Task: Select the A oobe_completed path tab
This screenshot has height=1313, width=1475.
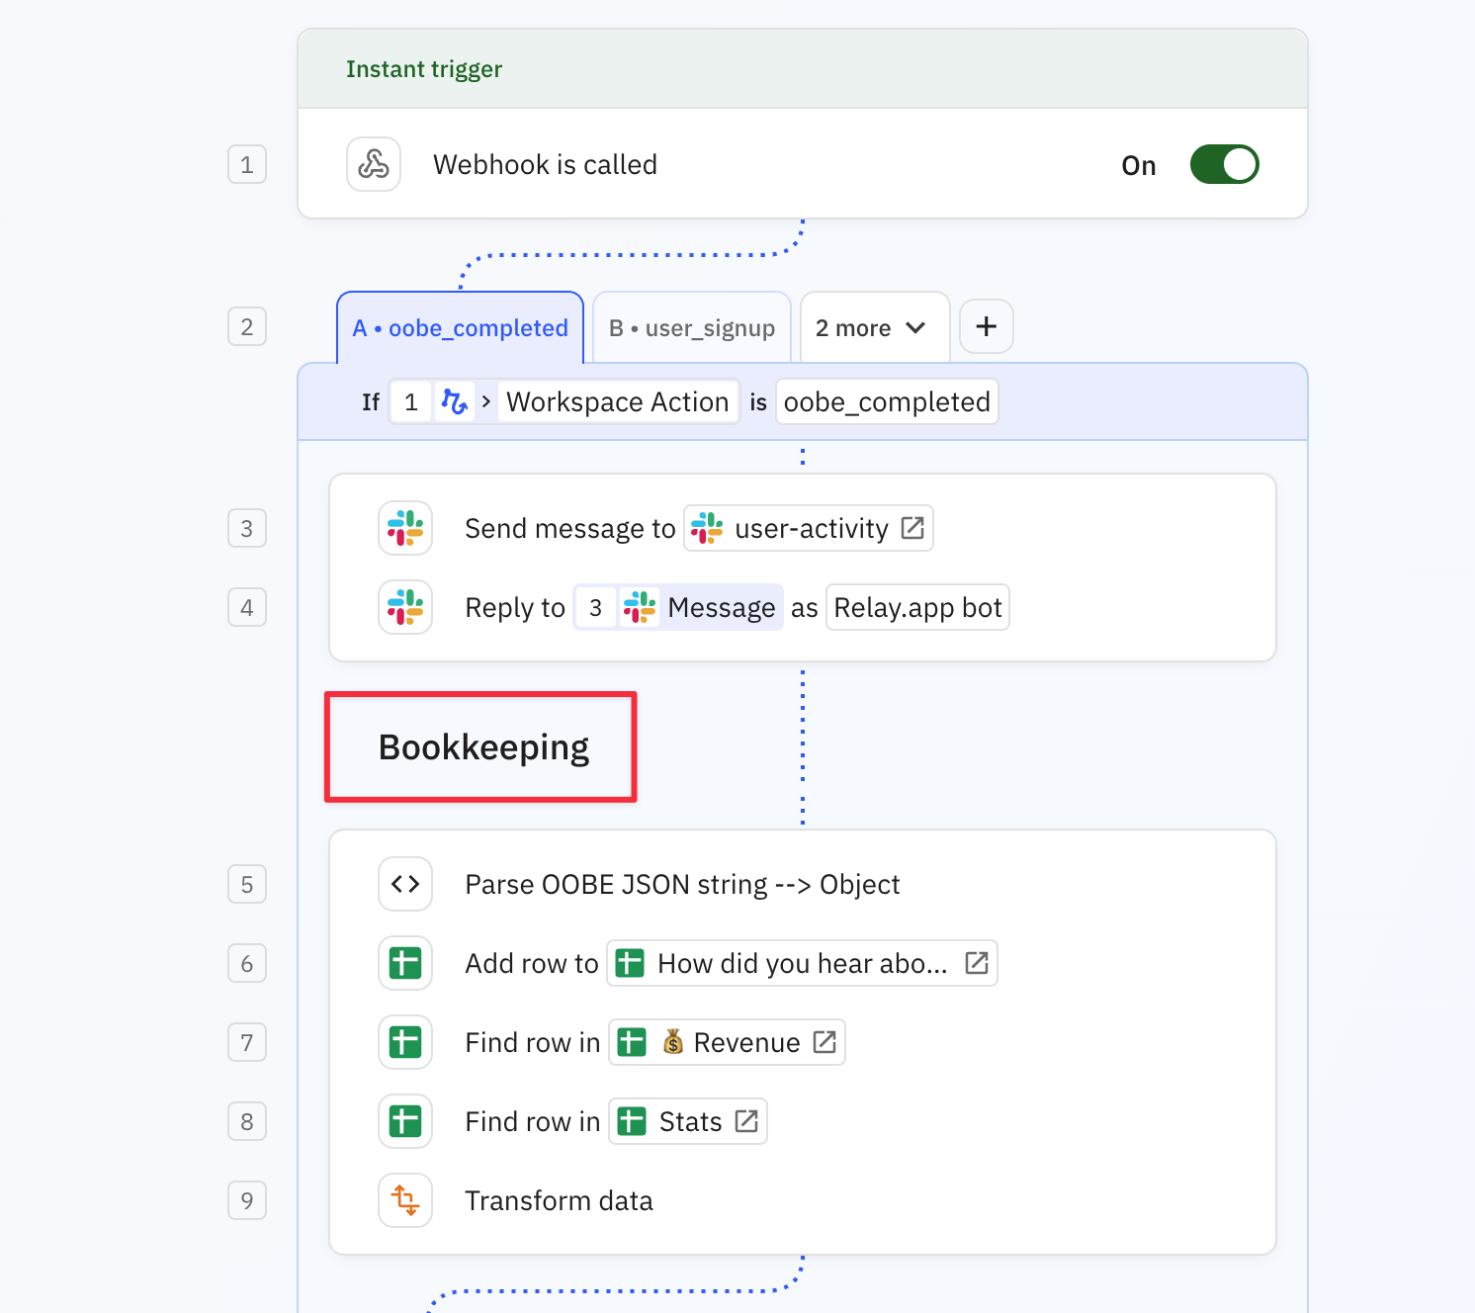Action: tap(461, 327)
